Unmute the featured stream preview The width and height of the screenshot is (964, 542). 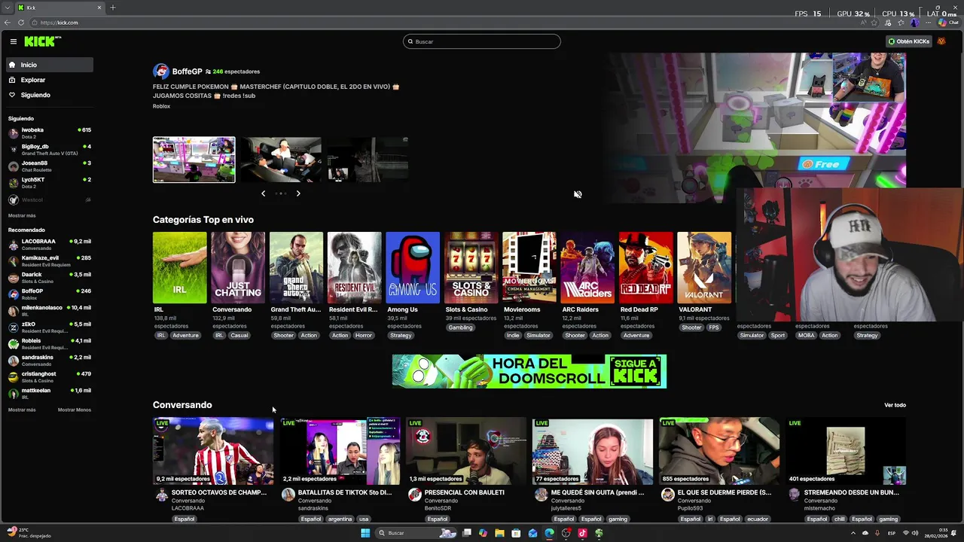(578, 194)
